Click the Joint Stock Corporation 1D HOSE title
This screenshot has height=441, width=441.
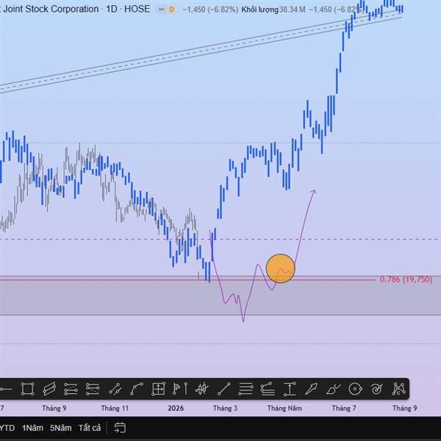coord(76,9)
